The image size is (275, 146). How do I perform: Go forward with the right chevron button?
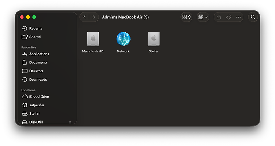coord(94,17)
